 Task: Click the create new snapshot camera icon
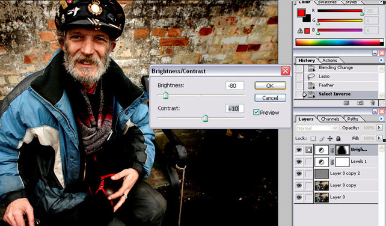[x=360, y=103]
